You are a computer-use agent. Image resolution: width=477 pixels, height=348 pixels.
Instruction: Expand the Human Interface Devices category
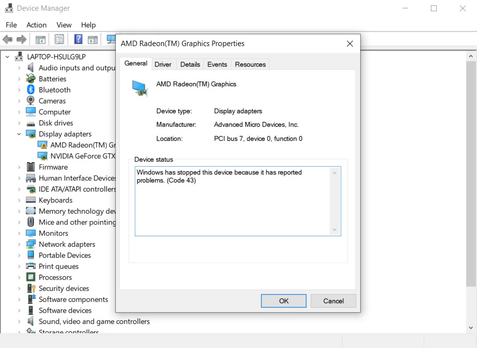click(19, 178)
